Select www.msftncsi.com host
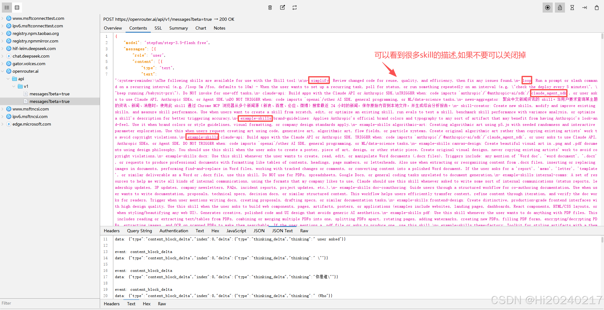604x310 pixels. [x=31, y=109]
